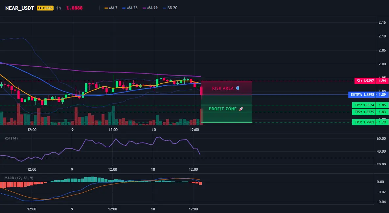
Task: Click the yellow FUTURES badge
Action: point(45,8)
